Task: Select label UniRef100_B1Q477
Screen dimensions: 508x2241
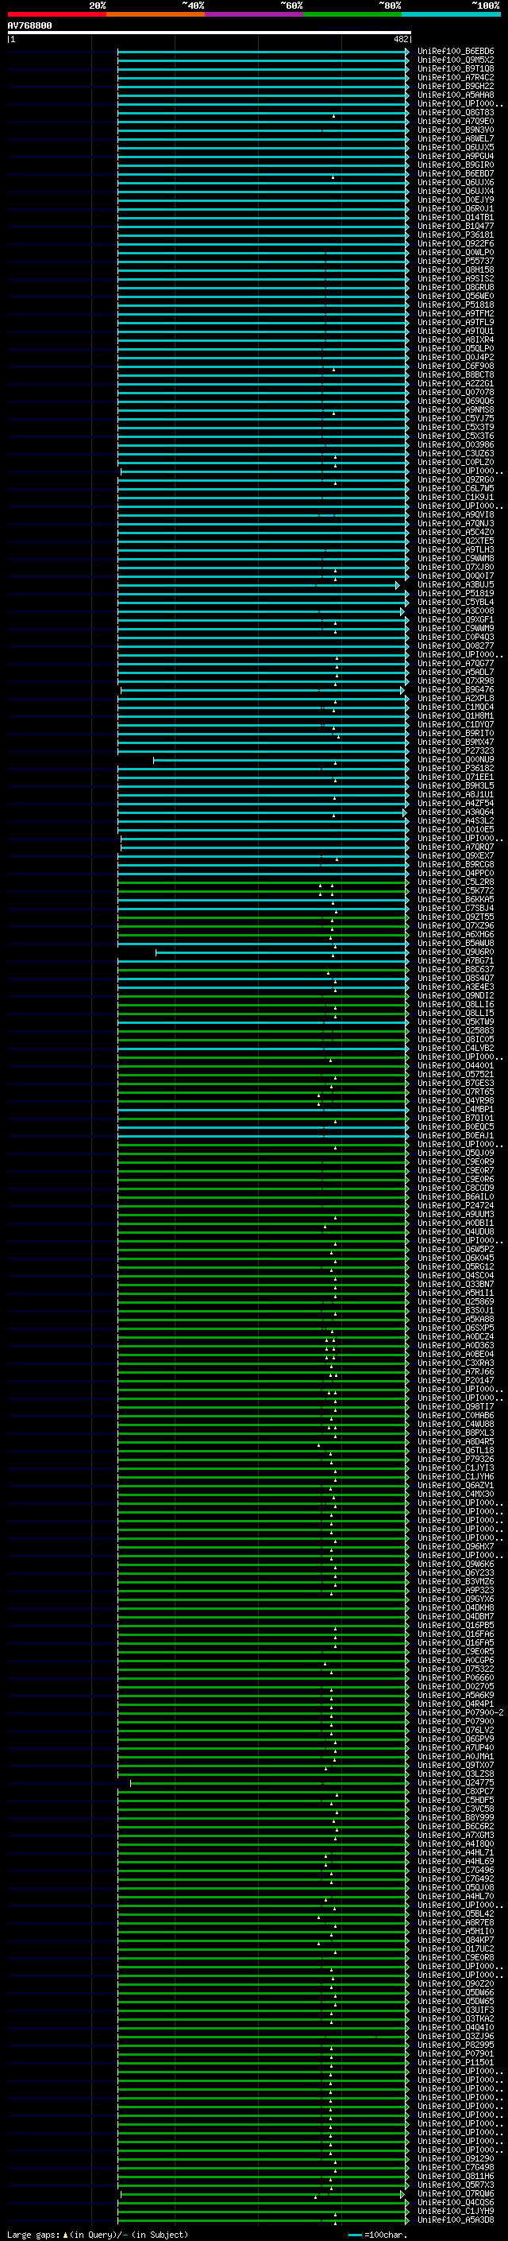Action: [455, 227]
